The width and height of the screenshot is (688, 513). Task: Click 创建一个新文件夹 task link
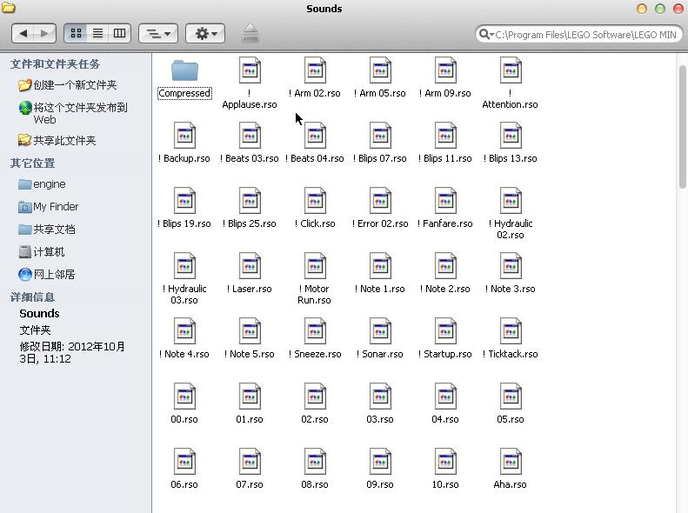click(68, 84)
